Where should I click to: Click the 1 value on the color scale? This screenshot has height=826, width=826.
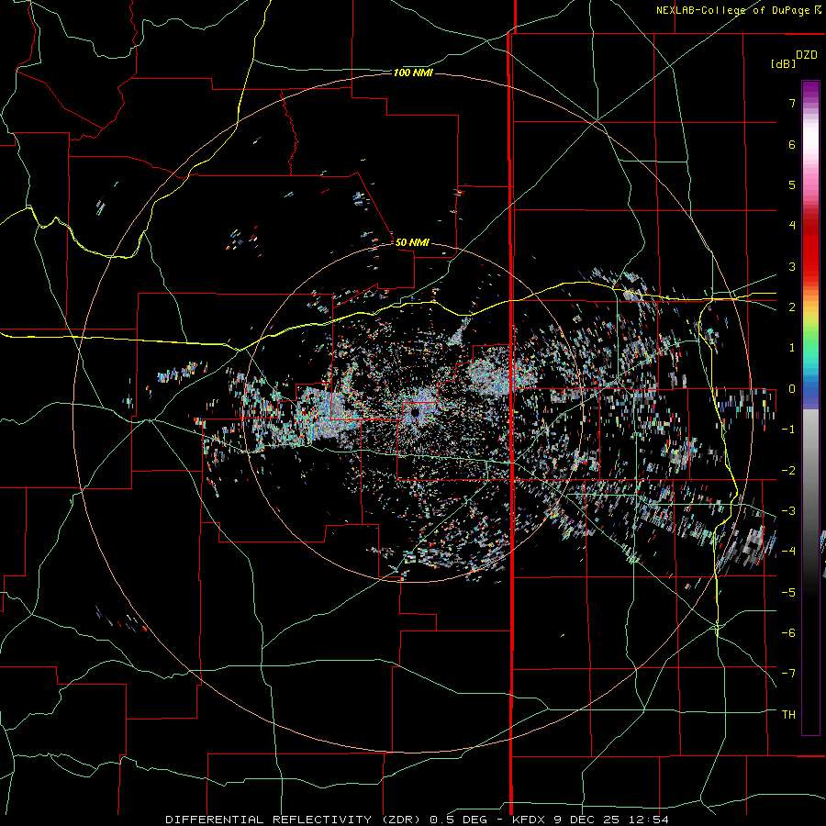coord(792,348)
